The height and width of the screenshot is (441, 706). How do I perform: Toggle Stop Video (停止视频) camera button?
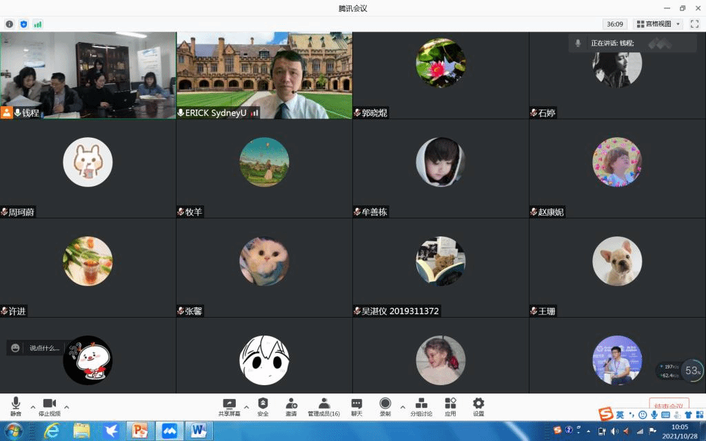(x=49, y=406)
